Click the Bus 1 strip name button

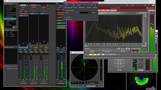[x=23, y=7]
